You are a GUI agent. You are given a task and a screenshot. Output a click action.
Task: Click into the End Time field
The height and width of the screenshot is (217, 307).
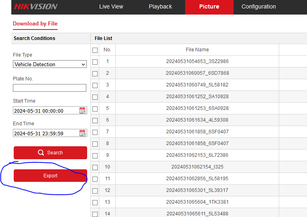45,133
